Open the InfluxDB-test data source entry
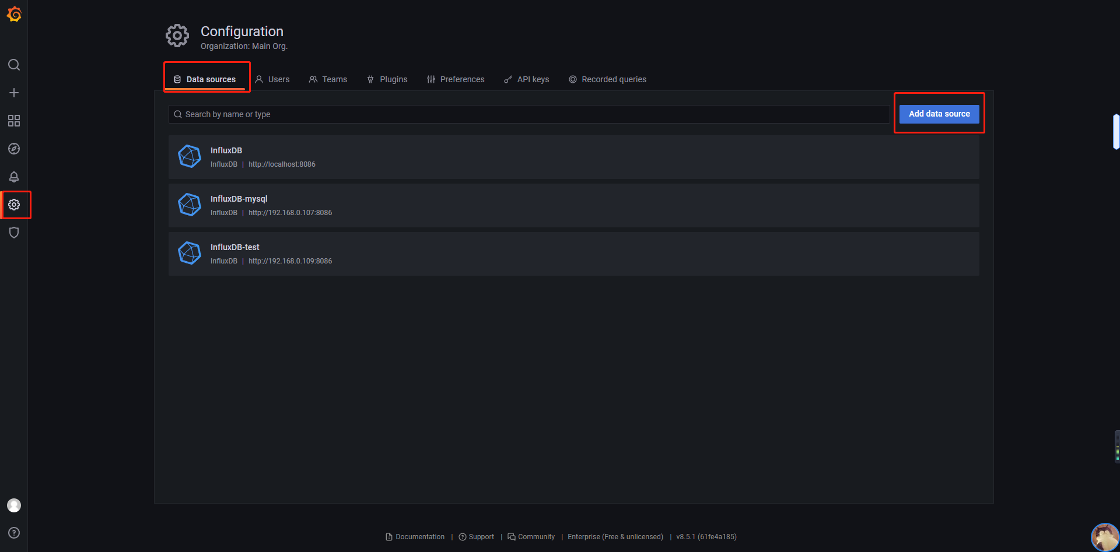 [x=574, y=254]
